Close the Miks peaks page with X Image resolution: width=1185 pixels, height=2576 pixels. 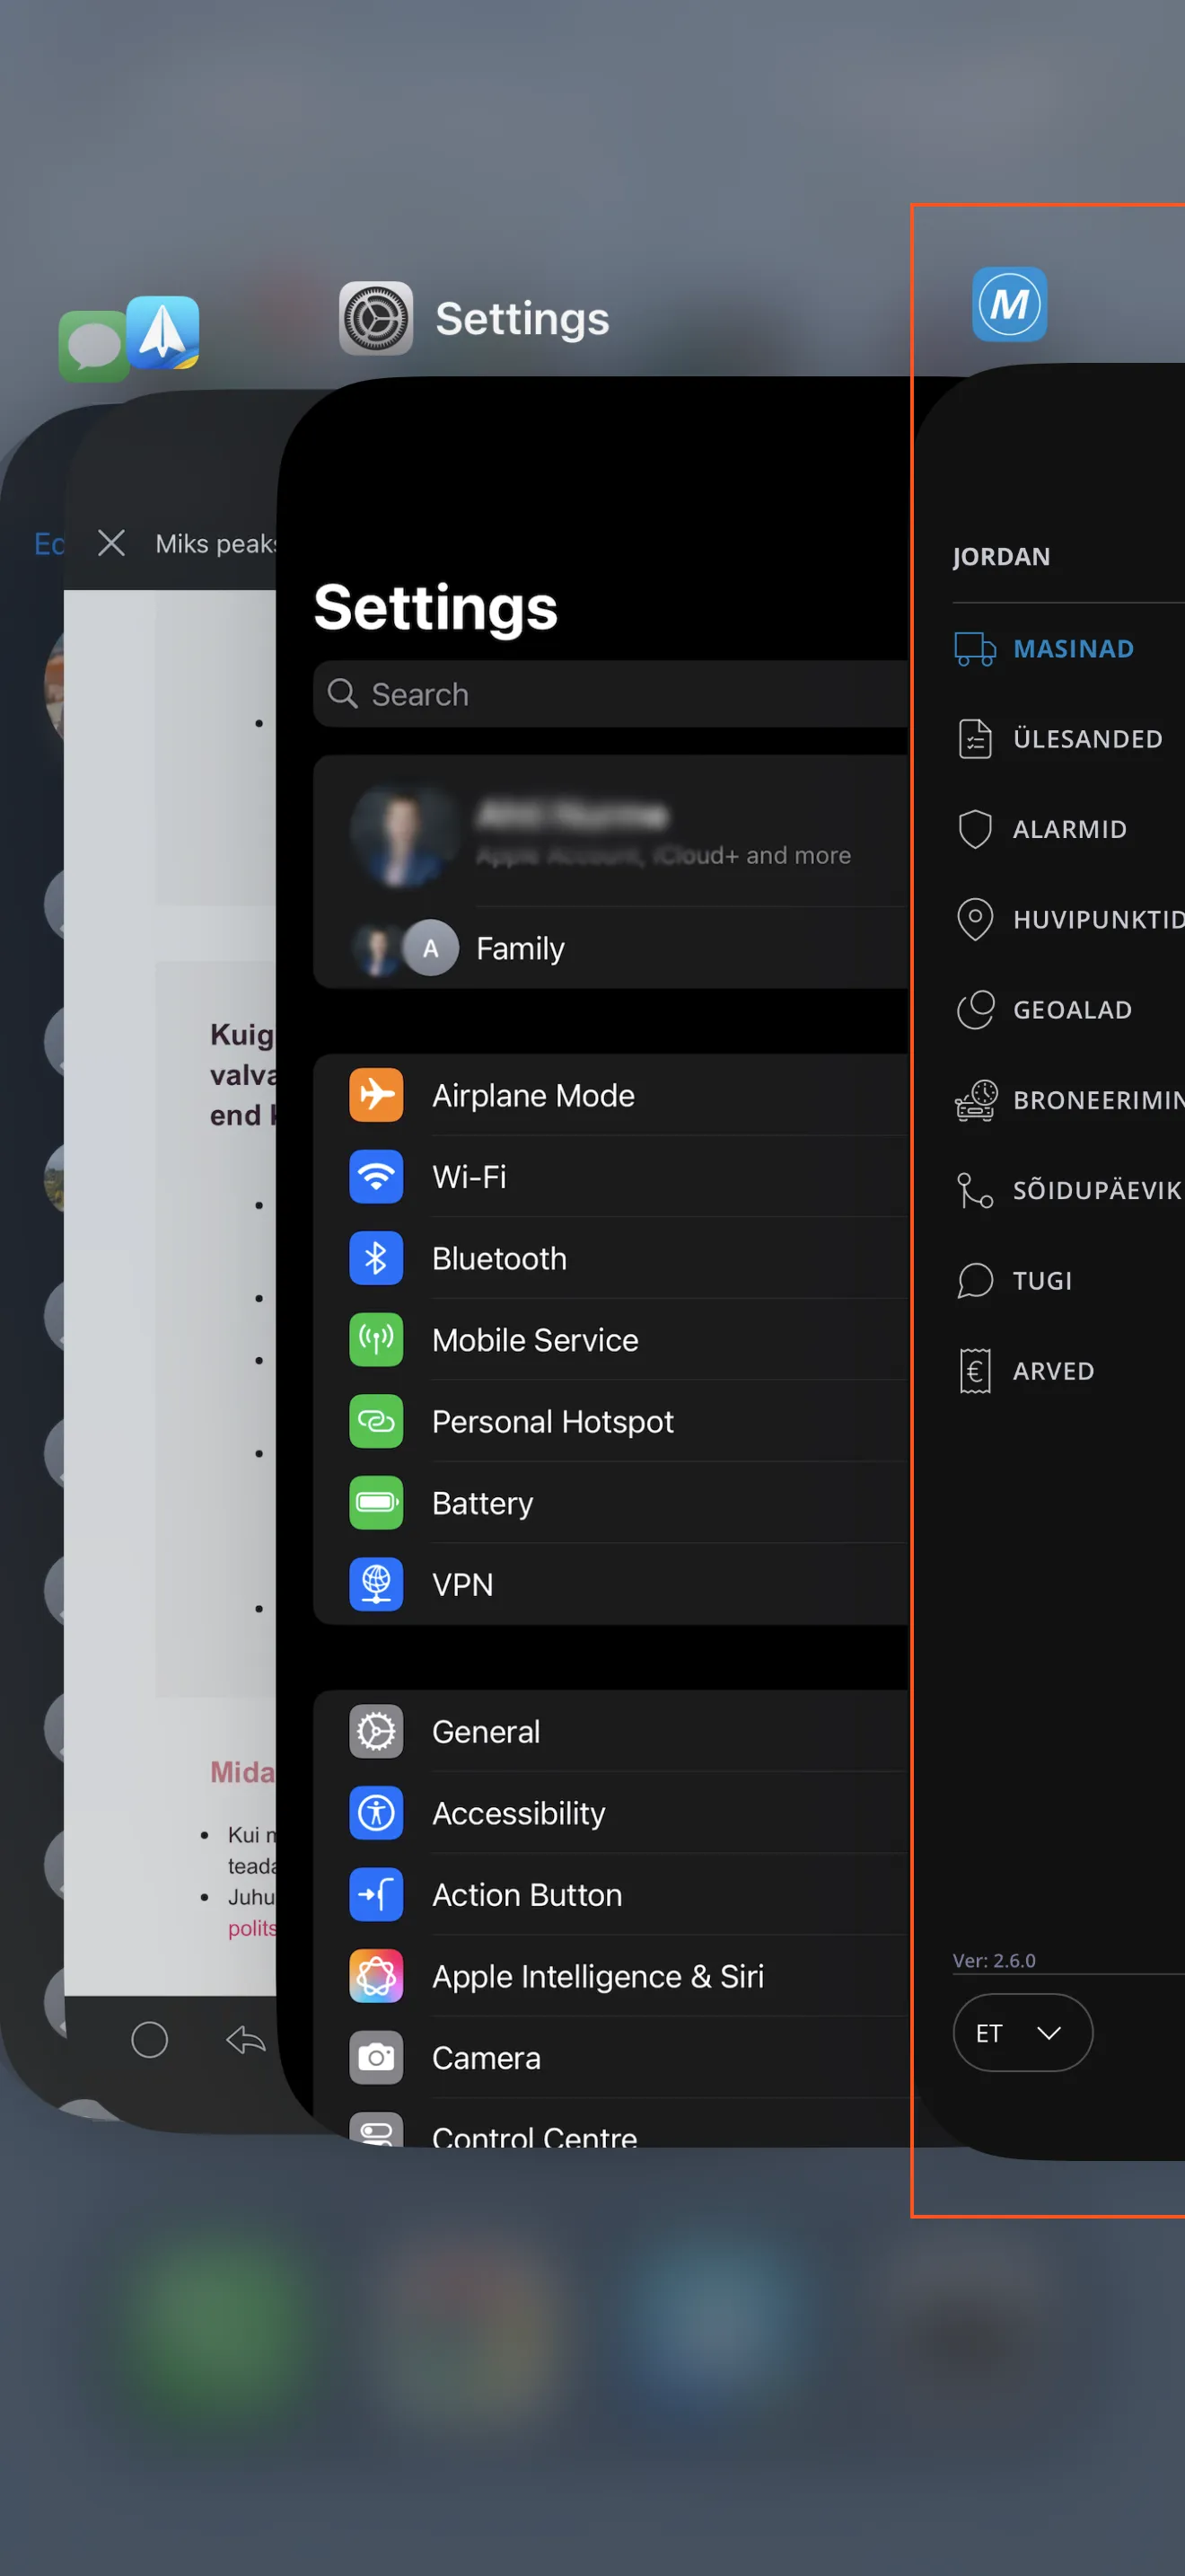pos(112,543)
